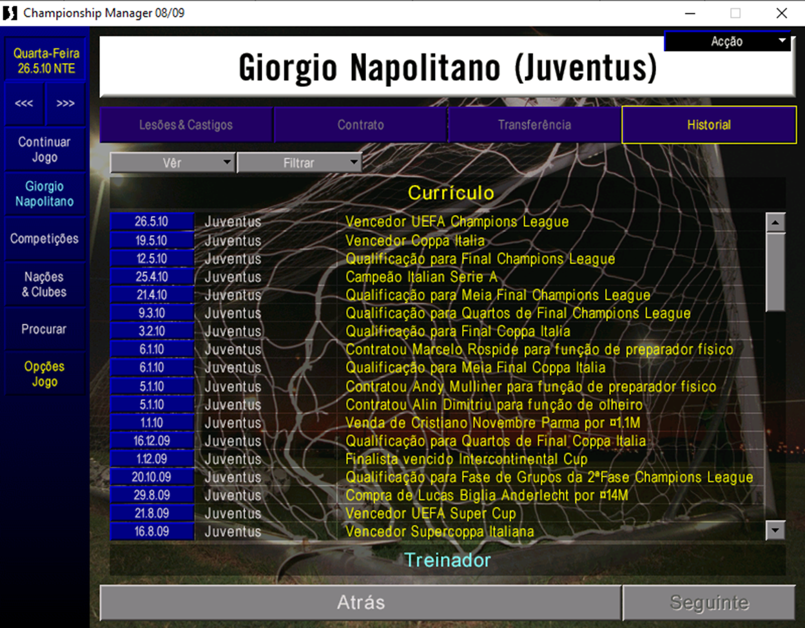The image size is (805, 628).
Task: Click the Currículo section header
Action: point(451,193)
